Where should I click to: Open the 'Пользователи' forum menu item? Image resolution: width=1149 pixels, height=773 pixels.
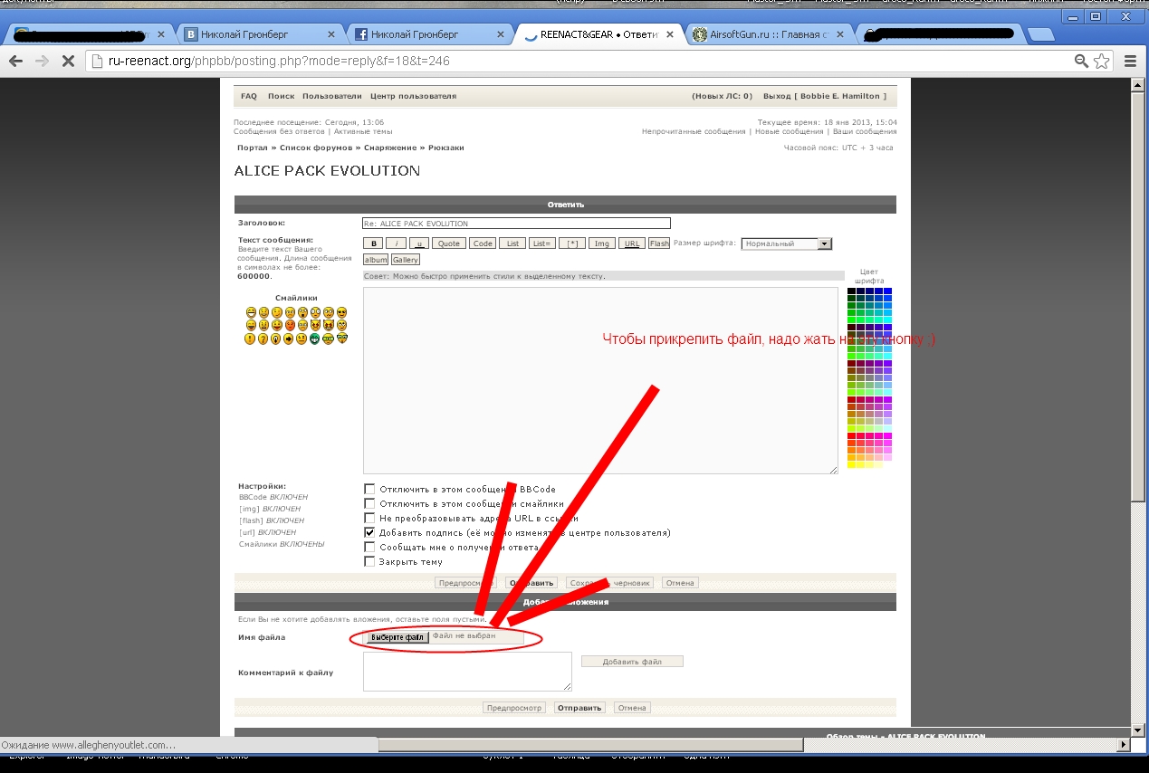pyautogui.click(x=331, y=96)
